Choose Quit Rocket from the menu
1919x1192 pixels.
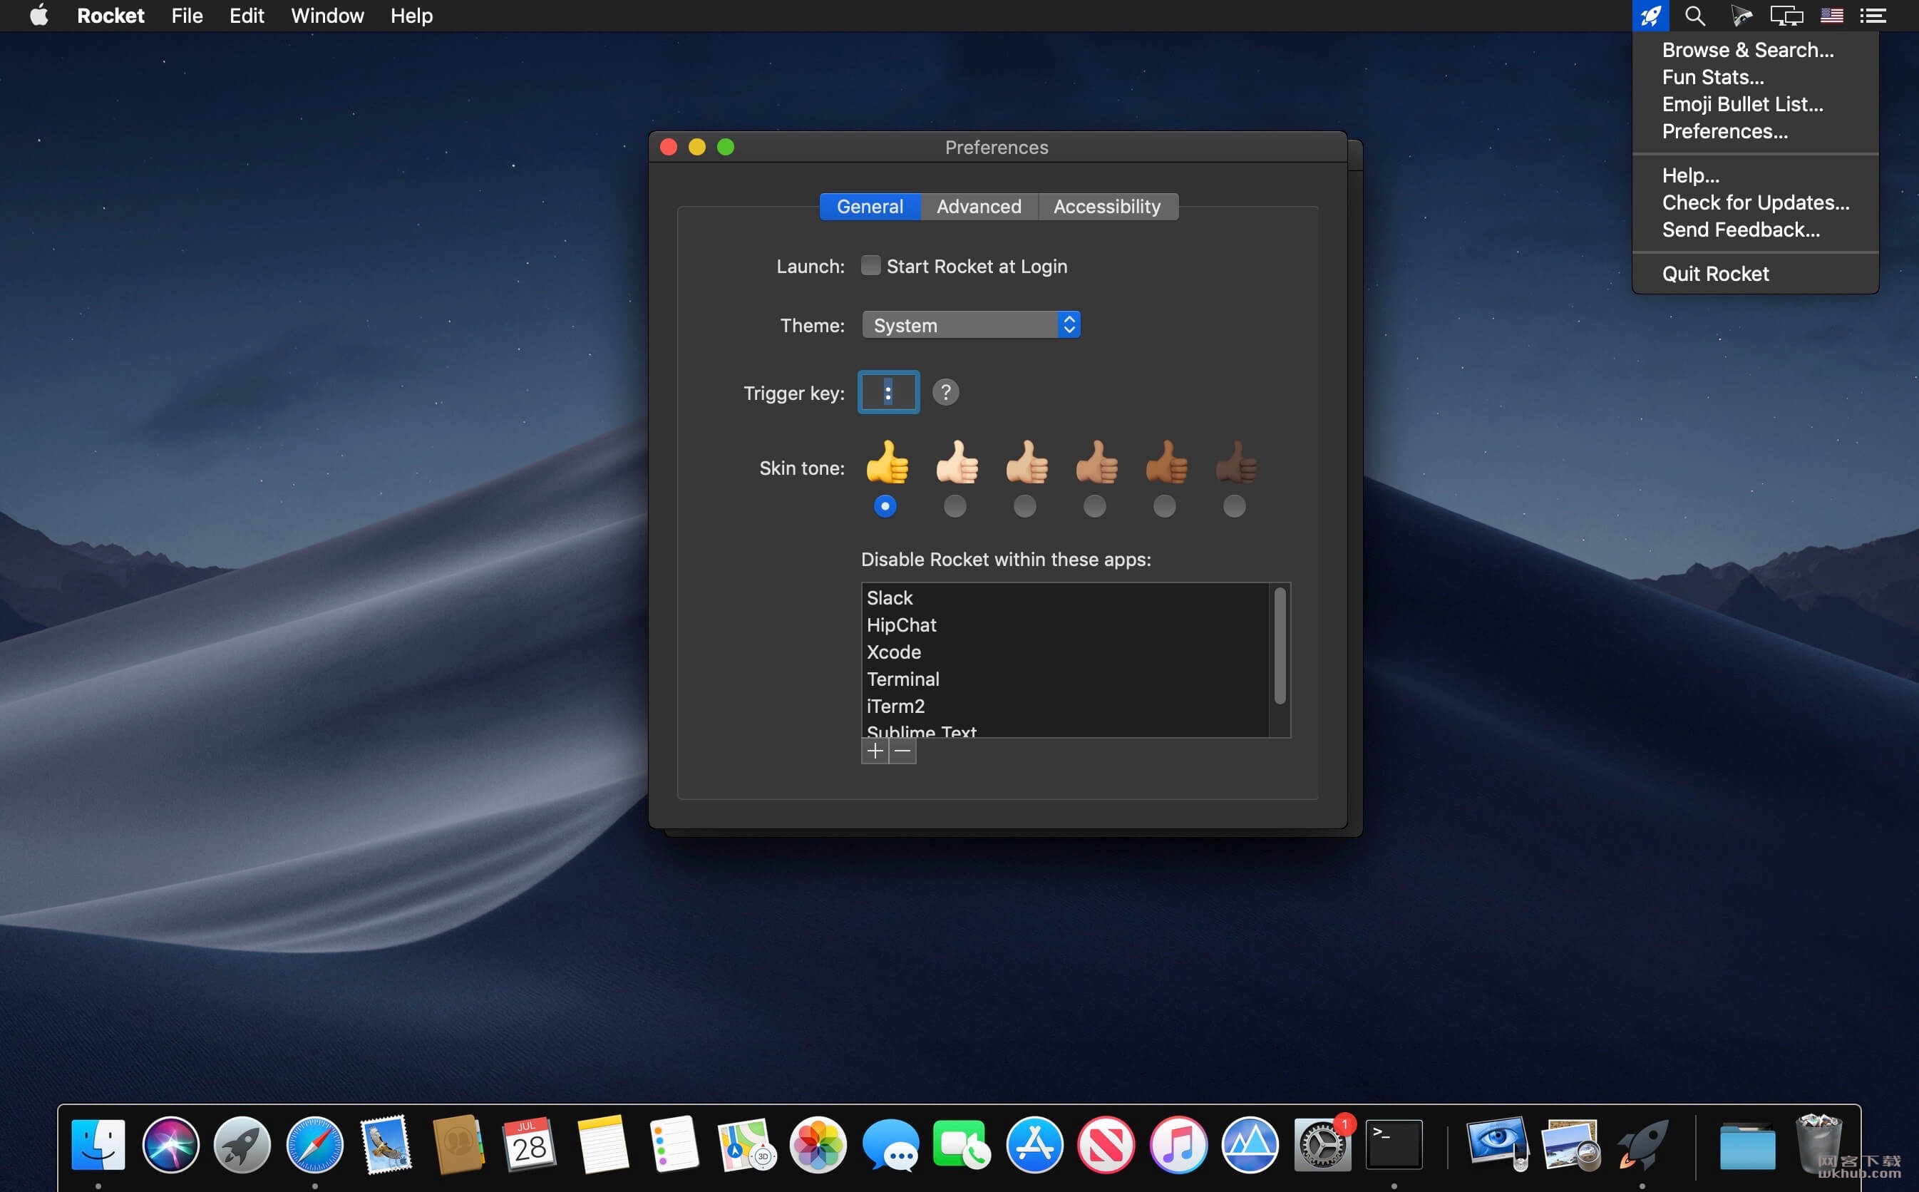(x=1755, y=274)
